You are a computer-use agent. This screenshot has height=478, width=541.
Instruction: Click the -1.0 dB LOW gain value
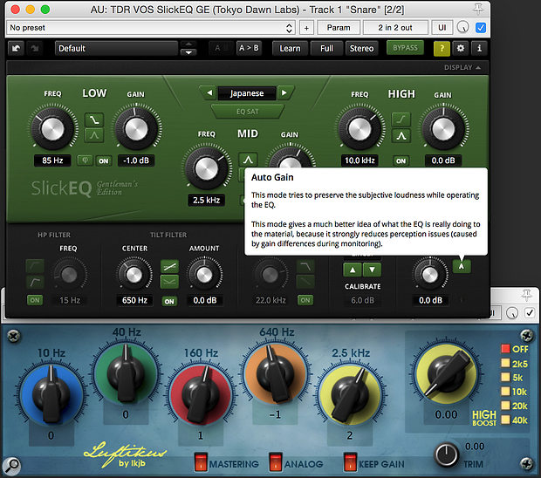136,160
